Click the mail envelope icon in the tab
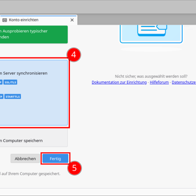The width and height of the screenshot is (196, 196). click(x=5, y=20)
